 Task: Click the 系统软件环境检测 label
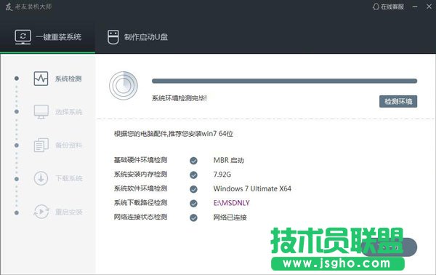click(140, 188)
